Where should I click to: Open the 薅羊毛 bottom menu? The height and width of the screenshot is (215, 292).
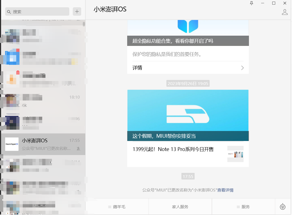pos(117,207)
